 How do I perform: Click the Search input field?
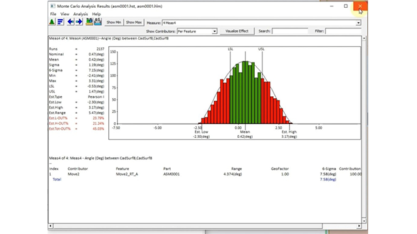tap(290, 31)
